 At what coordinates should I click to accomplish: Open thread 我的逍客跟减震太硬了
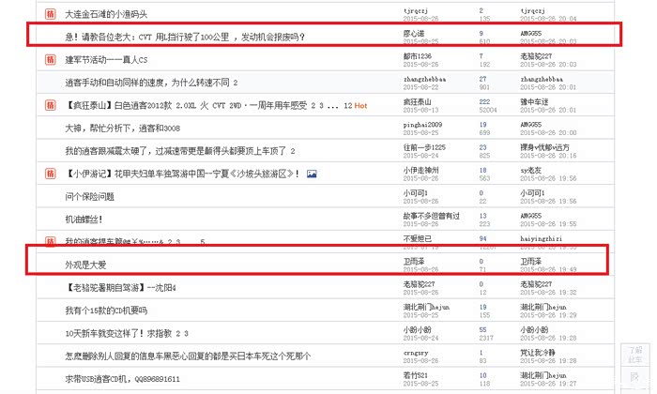tap(176, 151)
